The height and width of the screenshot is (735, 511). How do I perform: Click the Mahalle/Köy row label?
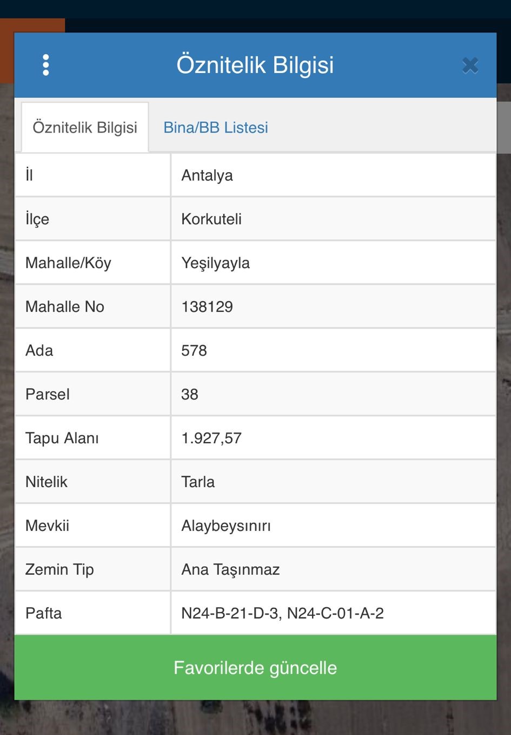[x=68, y=263]
